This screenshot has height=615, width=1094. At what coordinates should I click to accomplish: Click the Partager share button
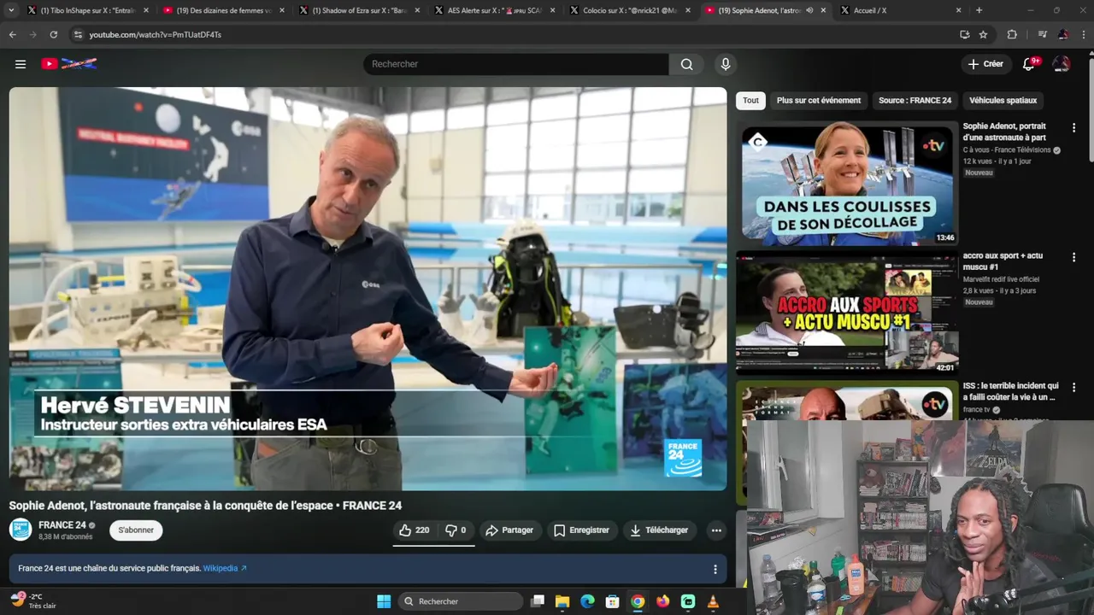click(x=509, y=530)
